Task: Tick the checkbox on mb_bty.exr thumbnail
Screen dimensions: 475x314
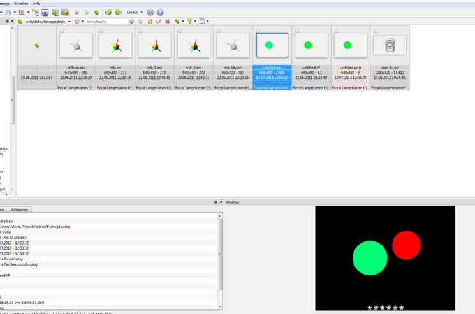Action: tap(218, 31)
